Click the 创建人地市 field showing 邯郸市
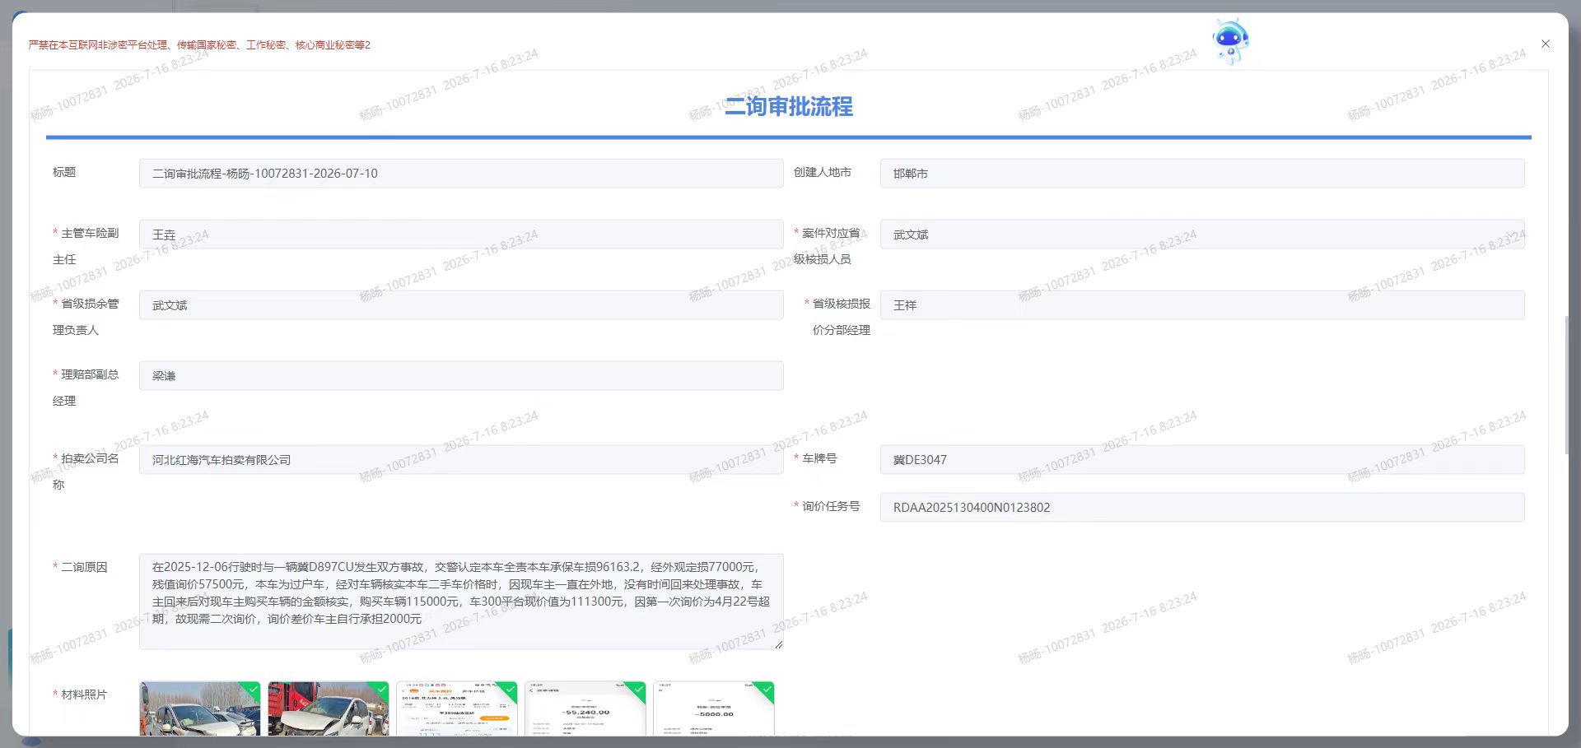The height and width of the screenshot is (748, 1581). pyautogui.click(x=1202, y=174)
